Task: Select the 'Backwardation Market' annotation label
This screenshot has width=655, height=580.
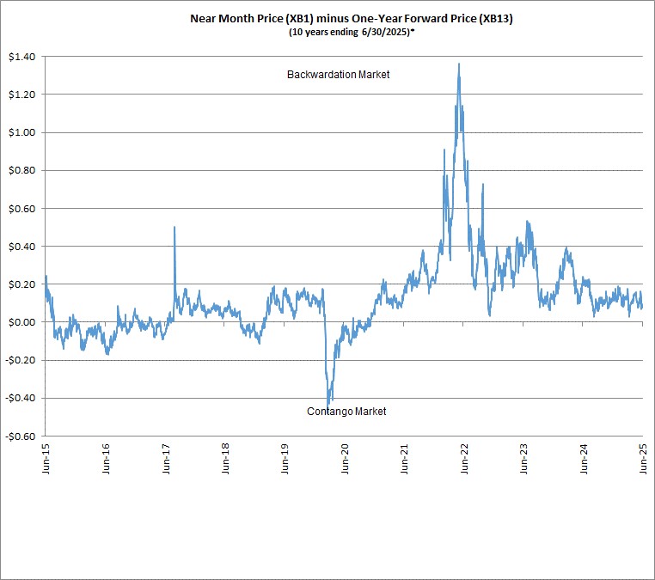Action: point(339,75)
